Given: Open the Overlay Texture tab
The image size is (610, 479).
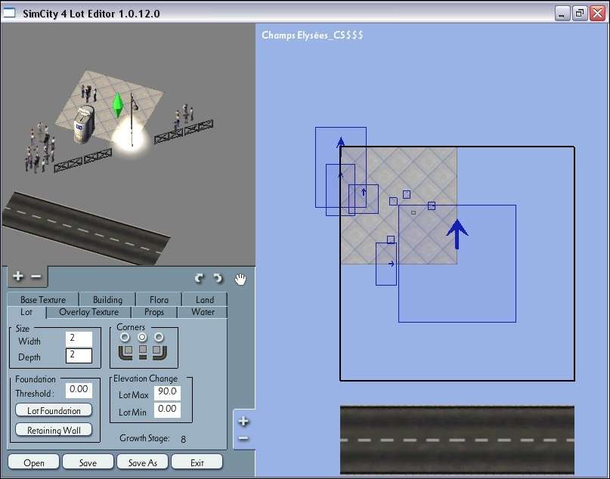Looking at the screenshot, I should click(x=88, y=312).
